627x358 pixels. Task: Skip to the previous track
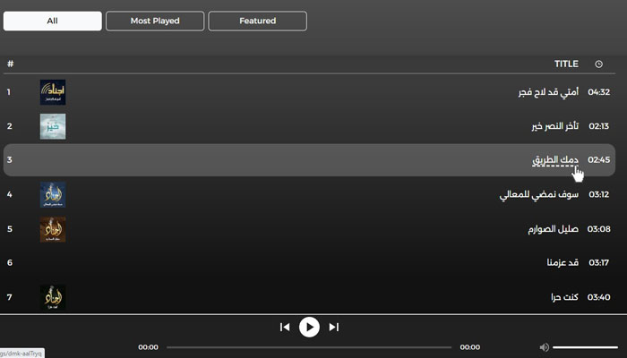pos(285,328)
